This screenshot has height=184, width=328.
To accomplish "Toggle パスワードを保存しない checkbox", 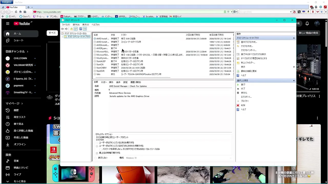I will click(100, 149).
